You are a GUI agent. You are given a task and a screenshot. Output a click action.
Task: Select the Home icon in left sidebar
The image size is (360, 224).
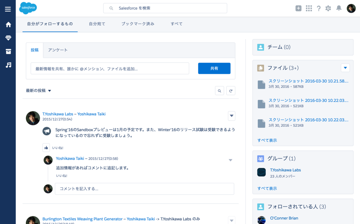click(8, 24)
